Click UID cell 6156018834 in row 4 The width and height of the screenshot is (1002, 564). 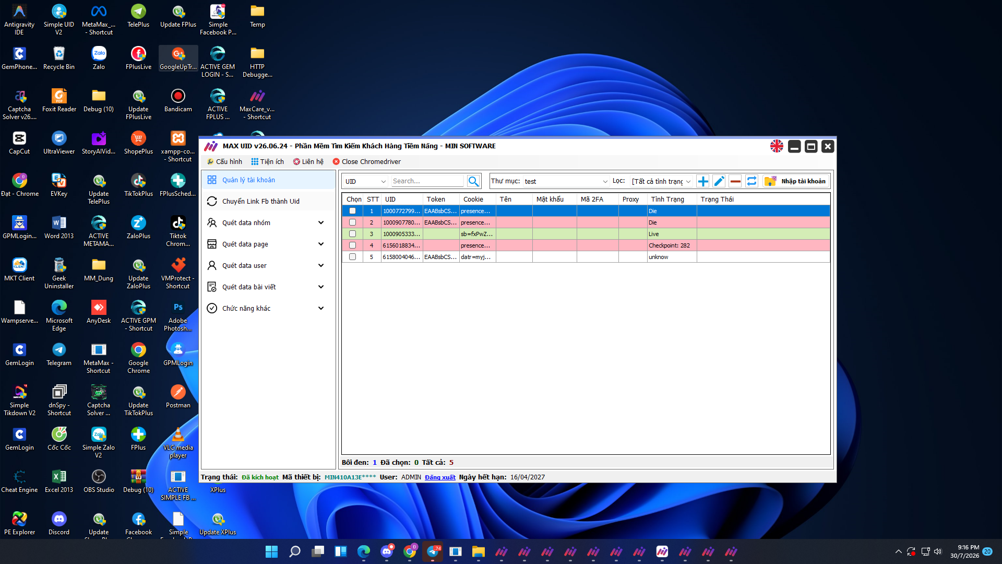pyautogui.click(x=401, y=245)
